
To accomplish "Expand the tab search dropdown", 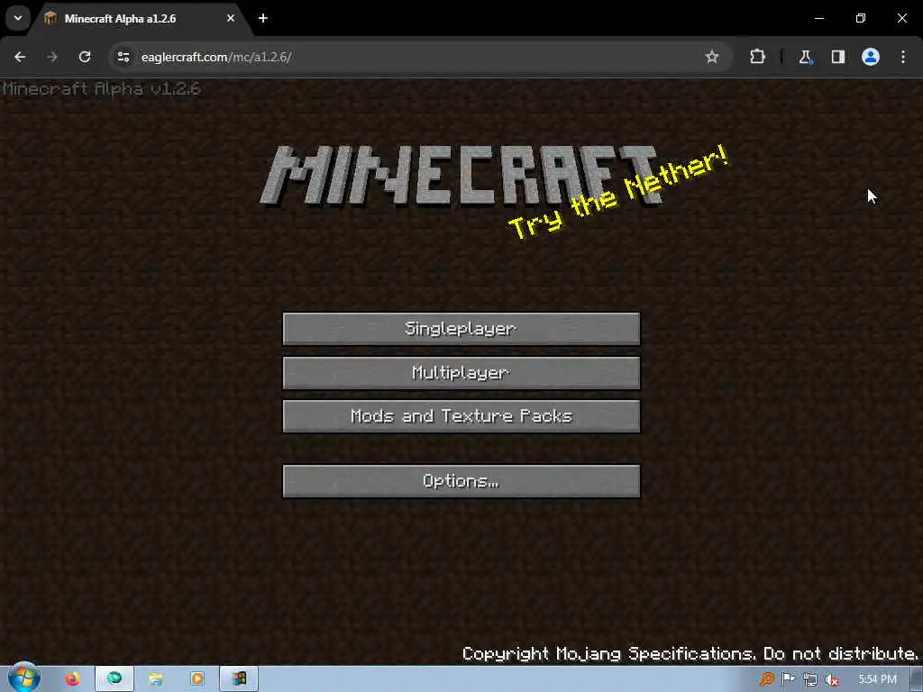I will click(x=18, y=18).
